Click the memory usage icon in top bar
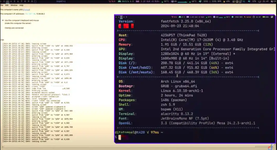 point(138,1)
